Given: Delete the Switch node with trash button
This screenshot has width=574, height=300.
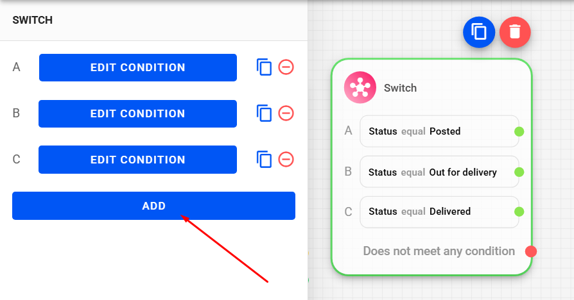Looking at the screenshot, I should 515,31.
